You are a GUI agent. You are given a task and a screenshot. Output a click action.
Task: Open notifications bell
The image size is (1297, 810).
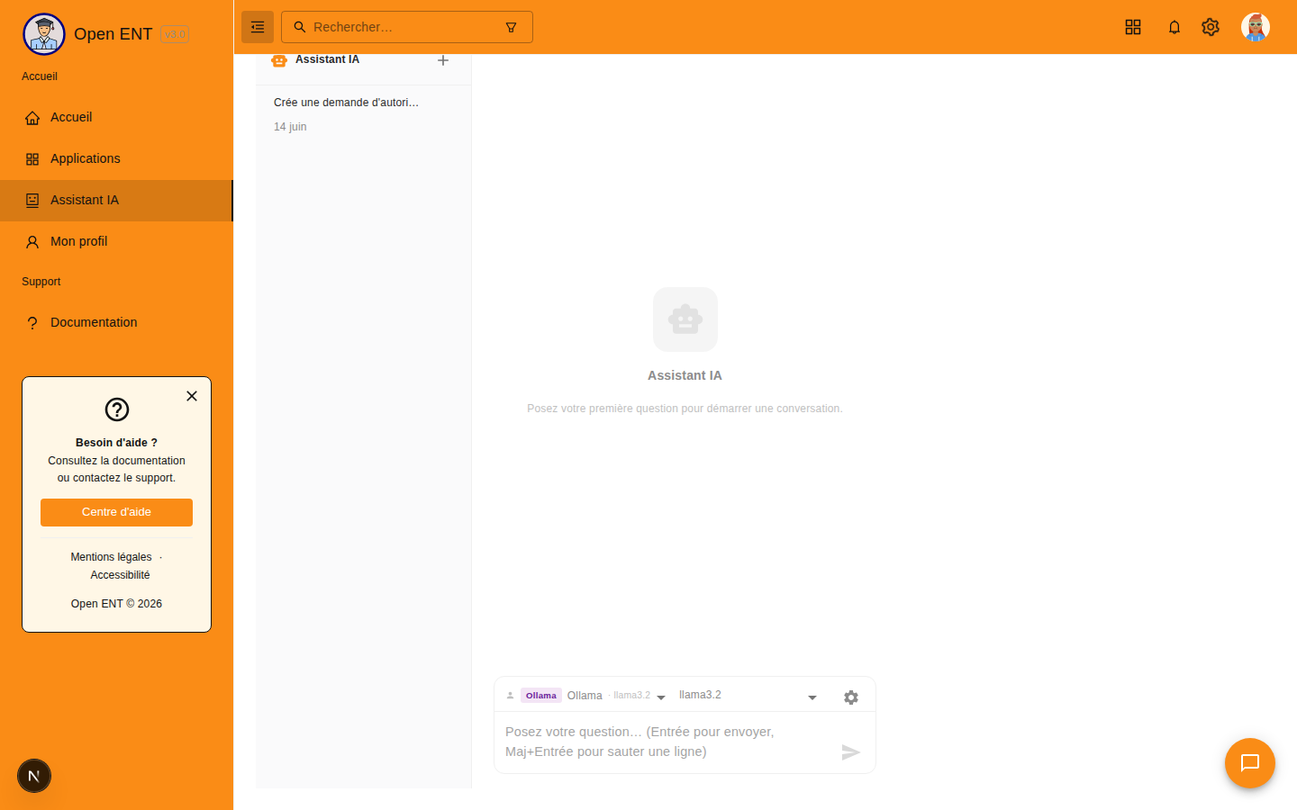pos(1175,27)
